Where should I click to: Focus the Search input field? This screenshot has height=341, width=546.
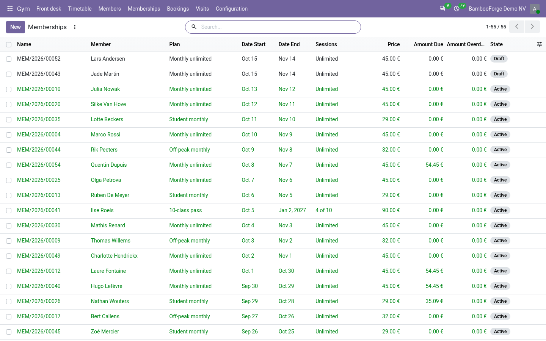coord(279,27)
